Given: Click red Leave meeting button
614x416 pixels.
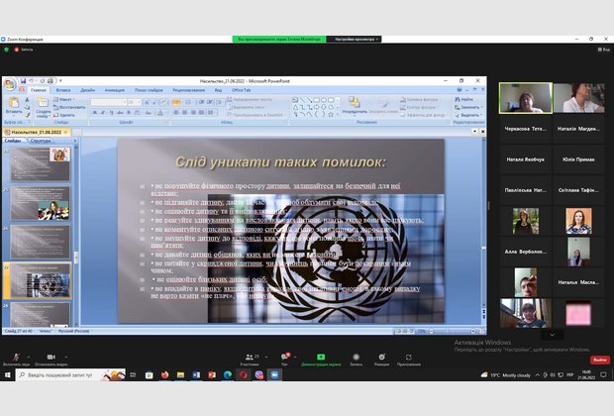Looking at the screenshot, I should tap(599, 360).
